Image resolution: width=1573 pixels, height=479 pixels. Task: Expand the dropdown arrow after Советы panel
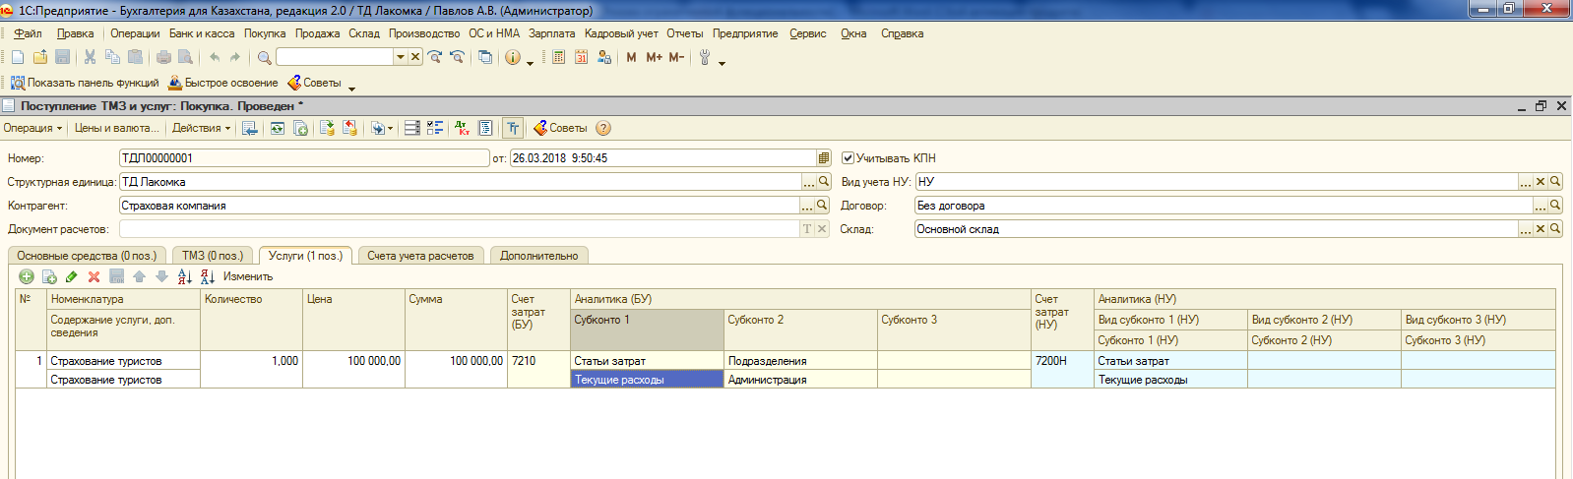pos(351,88)
